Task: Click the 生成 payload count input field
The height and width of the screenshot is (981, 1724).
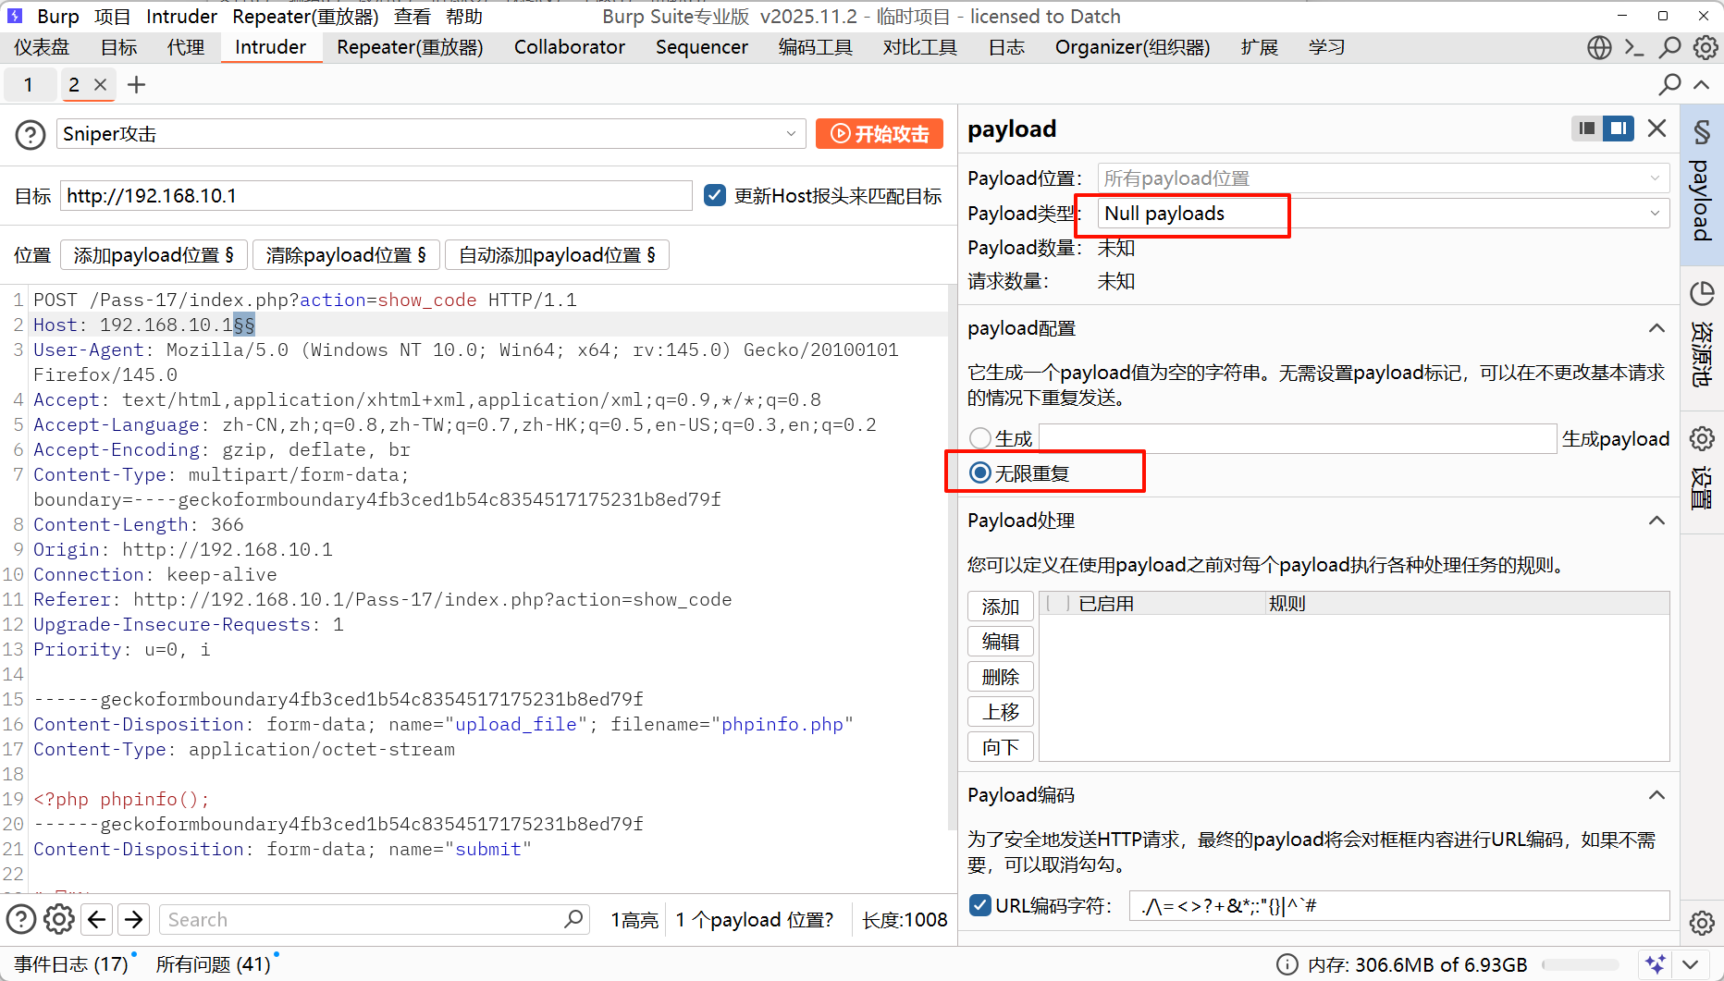Action: [x=1298, y=438]
